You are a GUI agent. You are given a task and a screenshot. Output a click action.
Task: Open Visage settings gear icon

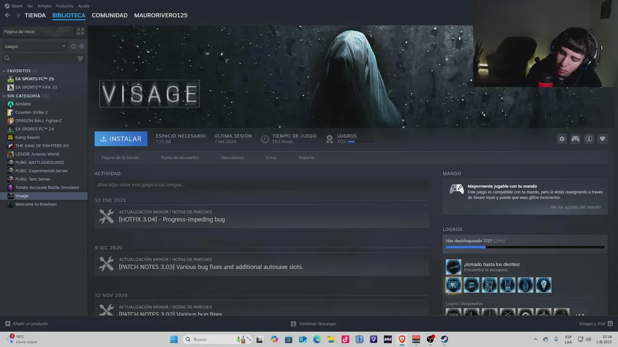coord(562,139)
